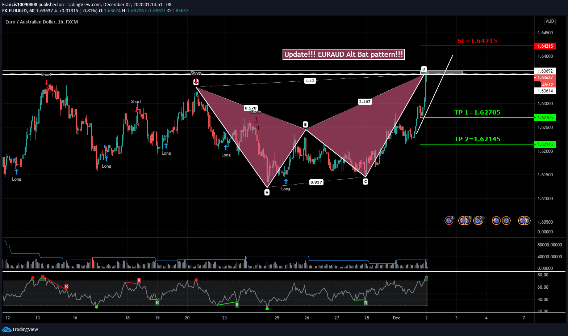Click the blue Long arrow right of point A
568x336 pixels.
[286, 181]
